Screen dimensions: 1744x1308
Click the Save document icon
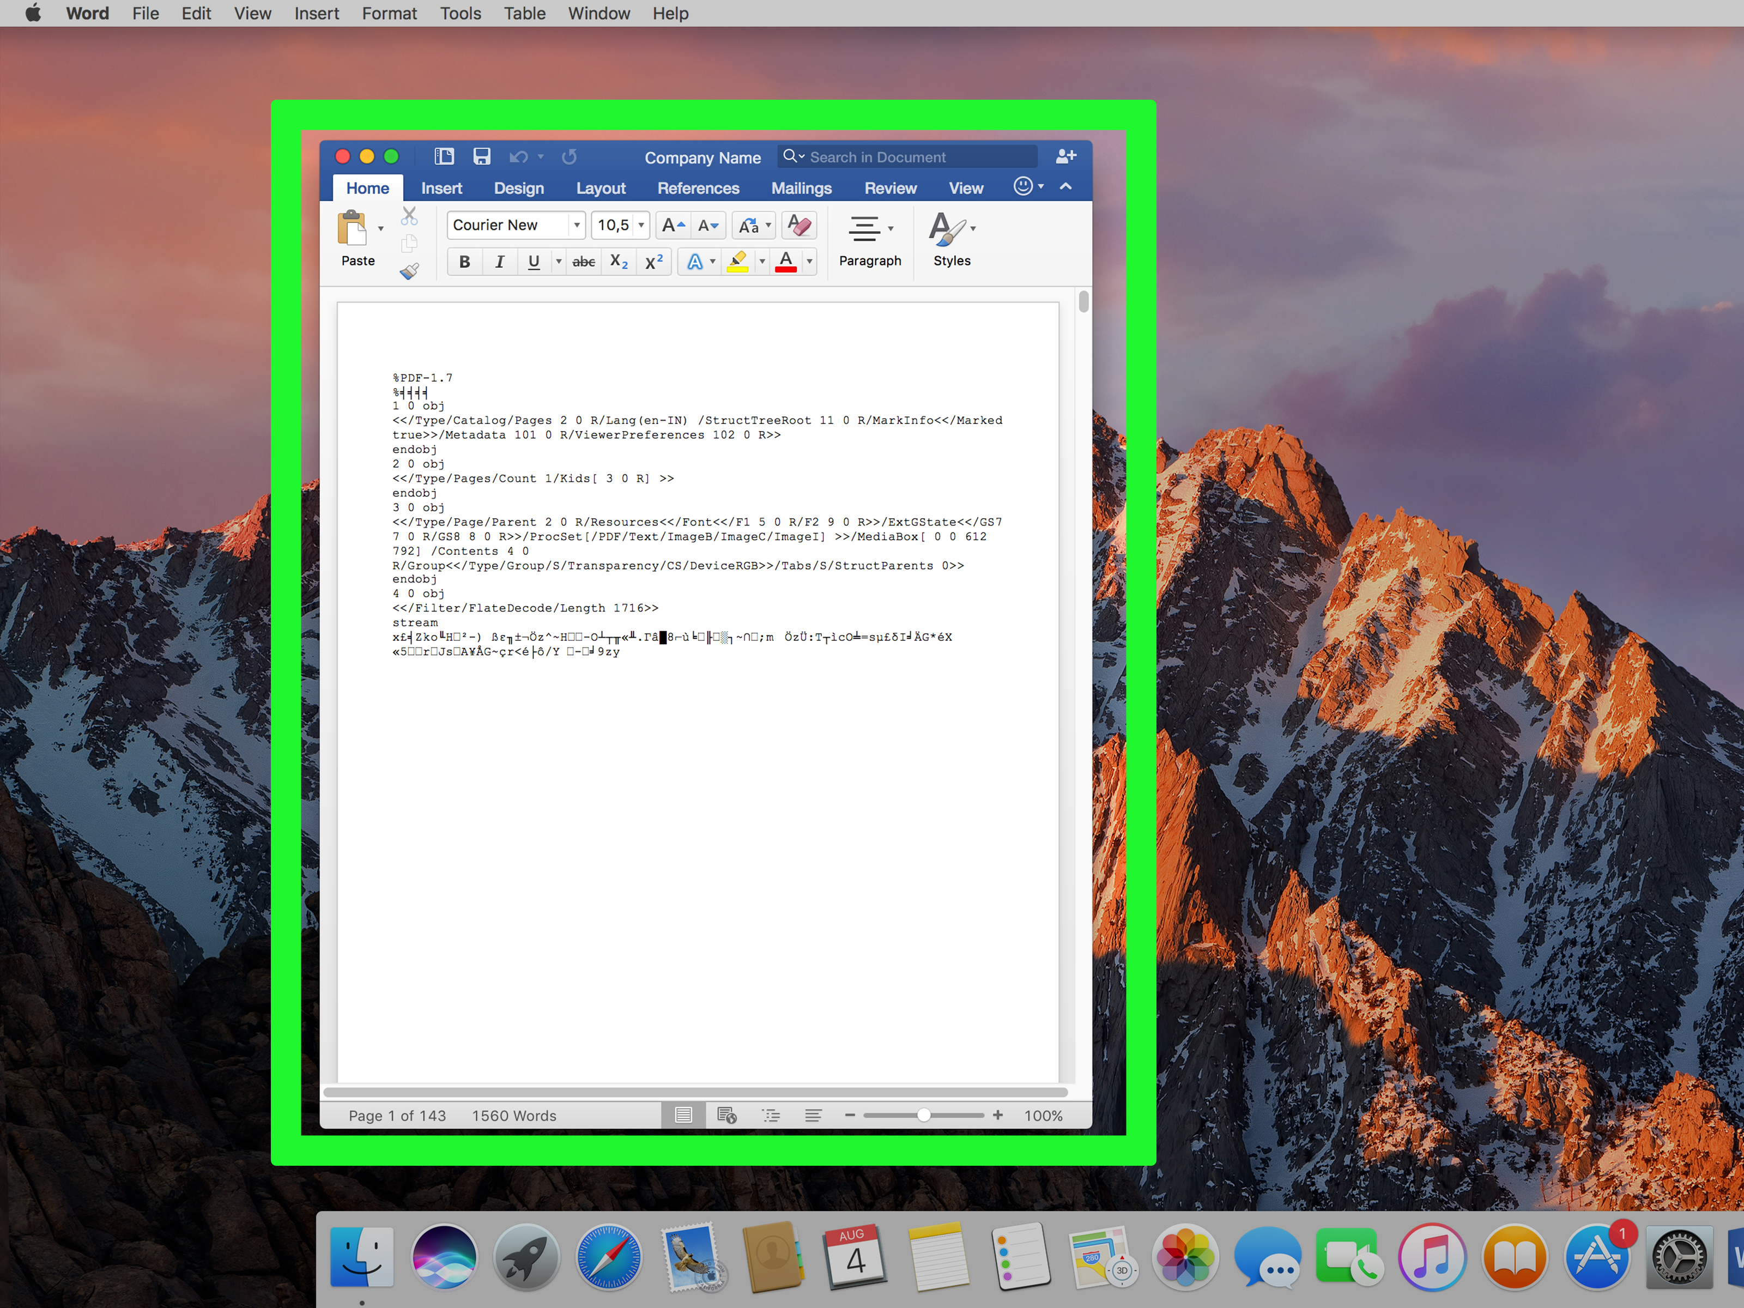tap(481, 156)
